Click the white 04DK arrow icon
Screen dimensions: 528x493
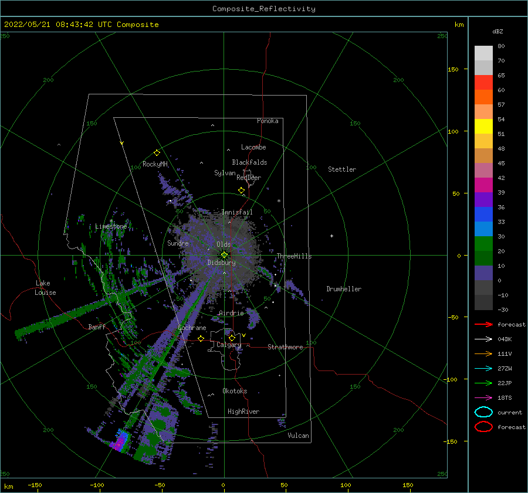tap(483, 339)
